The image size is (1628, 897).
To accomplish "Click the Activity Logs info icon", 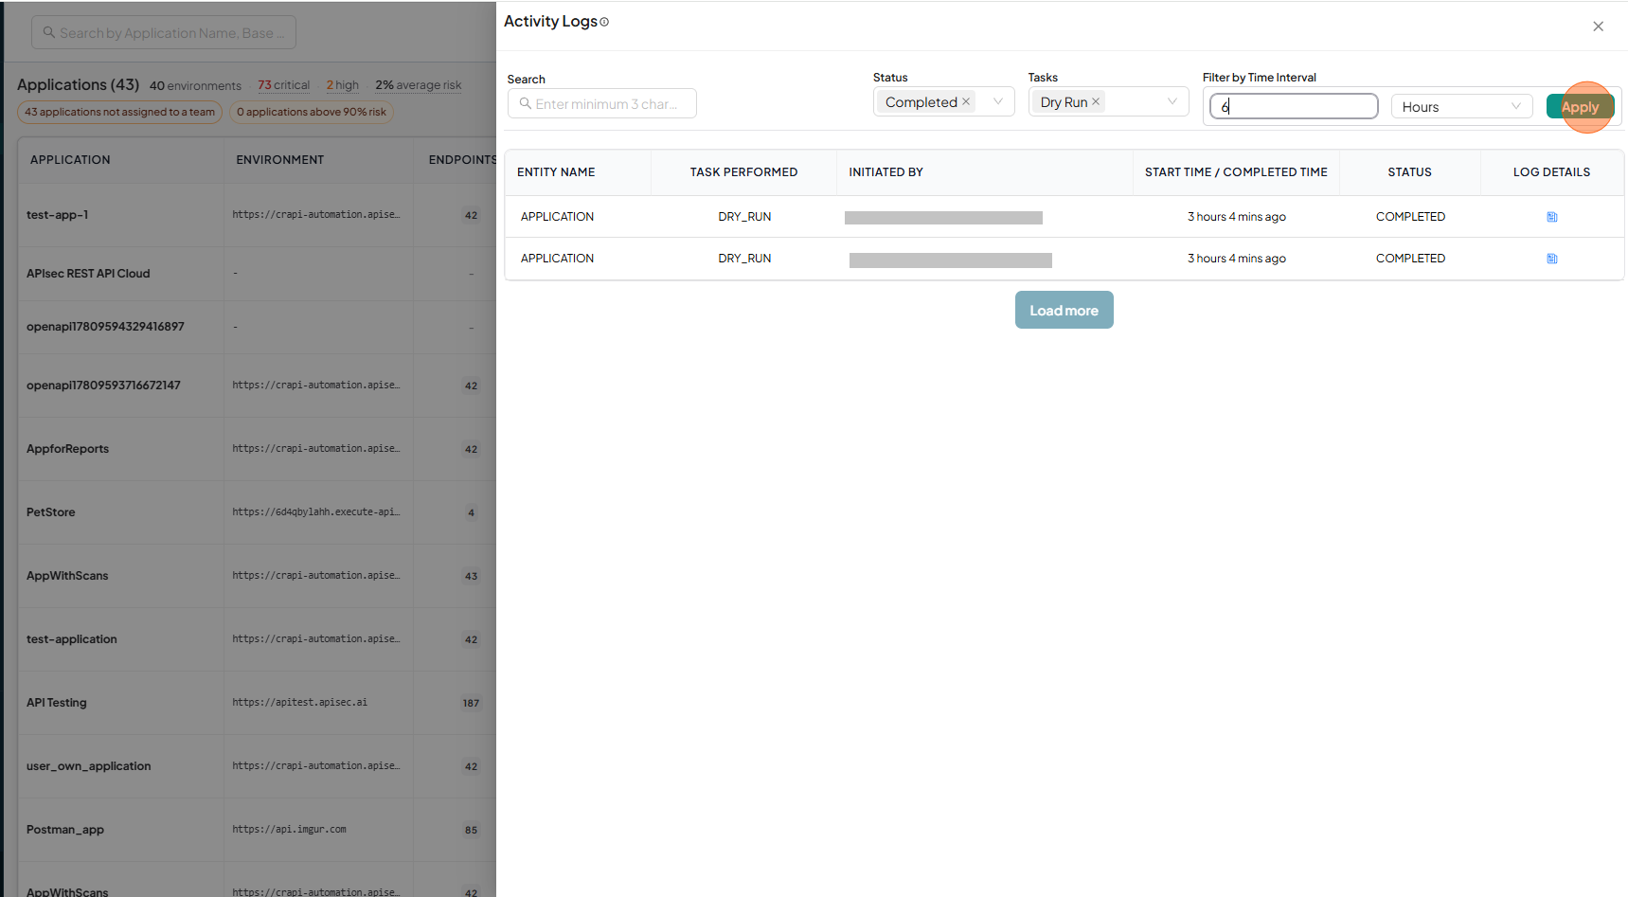I will pyautogui.click(x=604, y=22).
